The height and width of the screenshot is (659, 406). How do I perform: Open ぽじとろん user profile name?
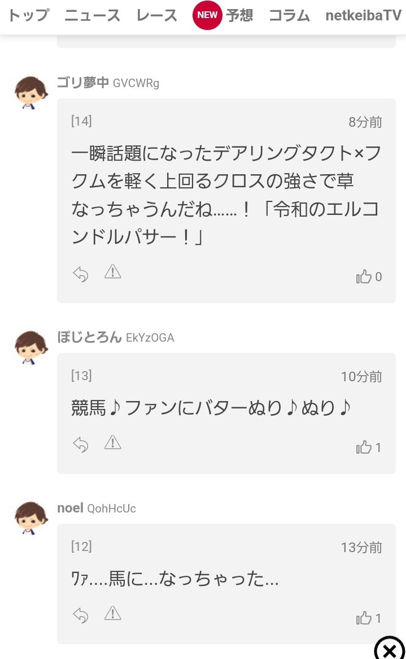pyautogui.click(x=89, y=337)
